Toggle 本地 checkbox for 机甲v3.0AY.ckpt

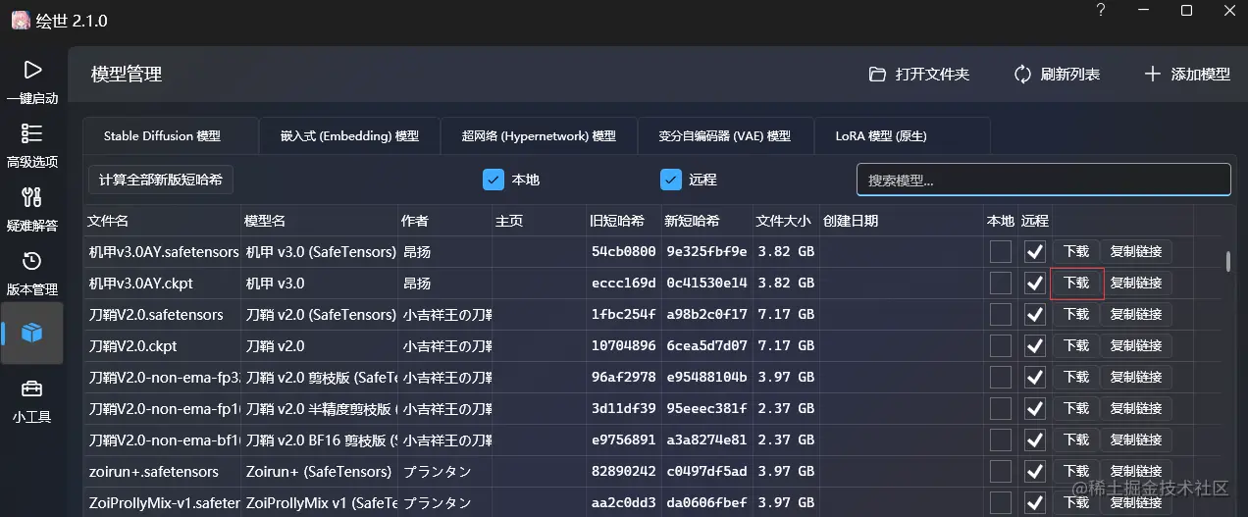[1001, 284]
